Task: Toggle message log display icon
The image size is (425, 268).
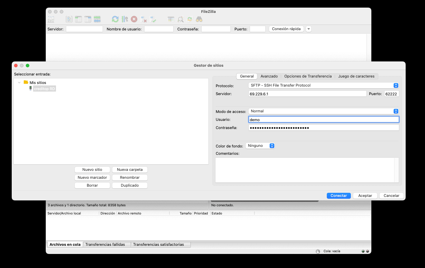Action: tap(69, 19)
